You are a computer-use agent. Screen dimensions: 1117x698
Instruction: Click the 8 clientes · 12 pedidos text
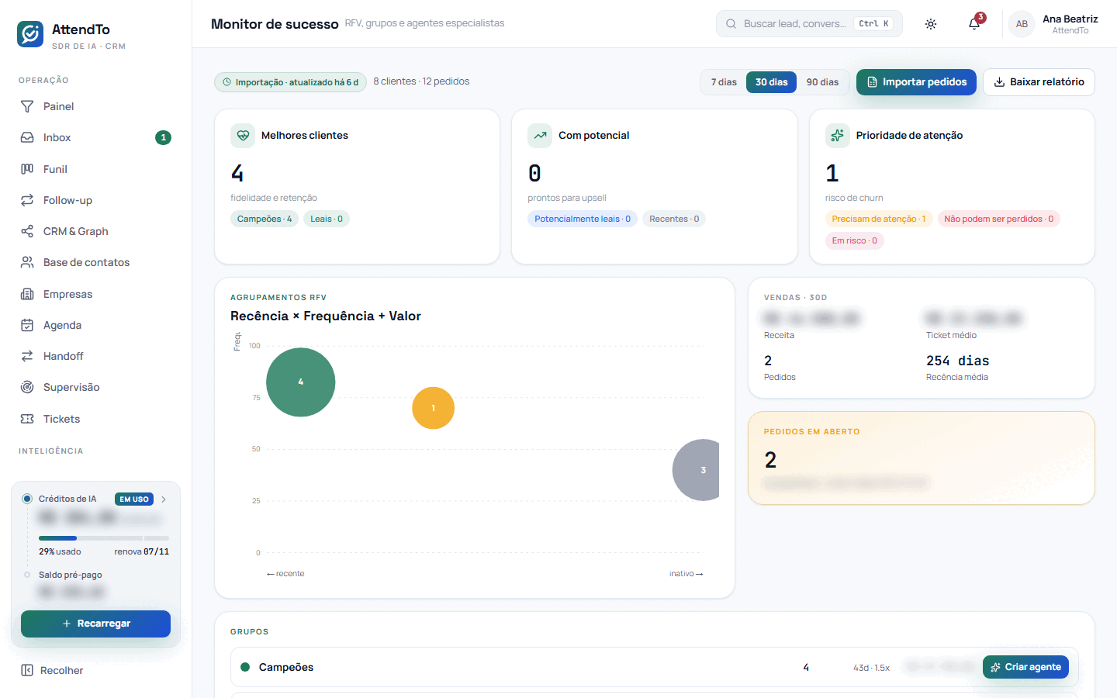click(421, 81)
